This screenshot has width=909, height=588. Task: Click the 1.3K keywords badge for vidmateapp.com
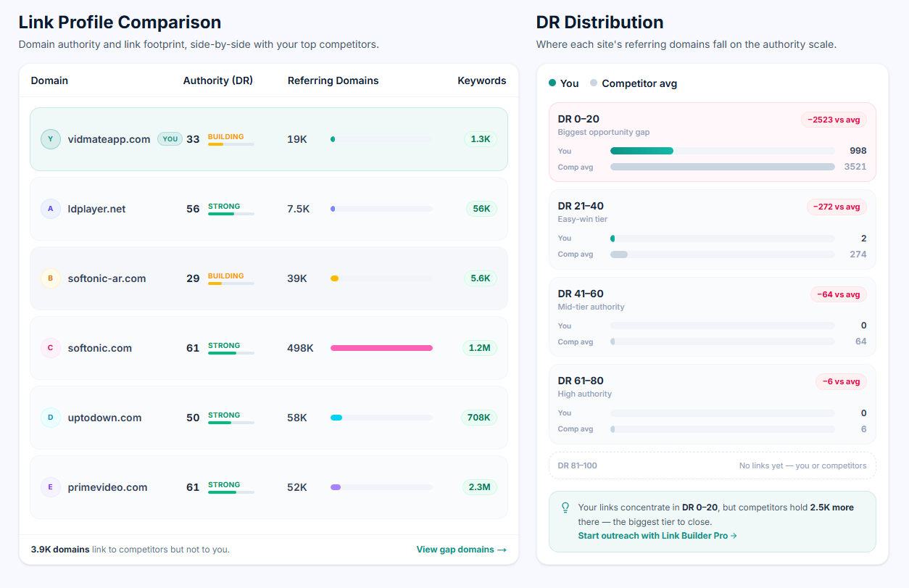coord(481,139)
